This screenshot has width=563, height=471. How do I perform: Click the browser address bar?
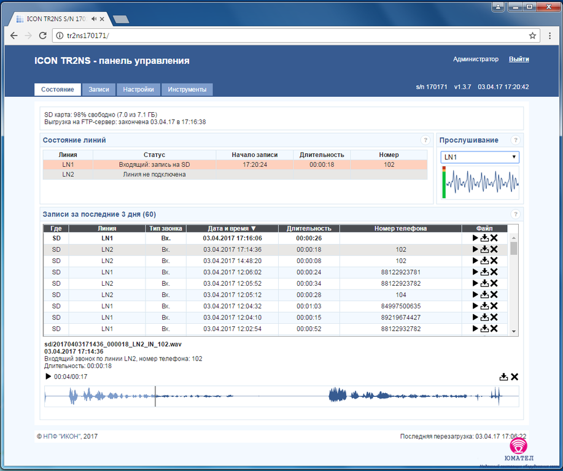tap(296, 36)
